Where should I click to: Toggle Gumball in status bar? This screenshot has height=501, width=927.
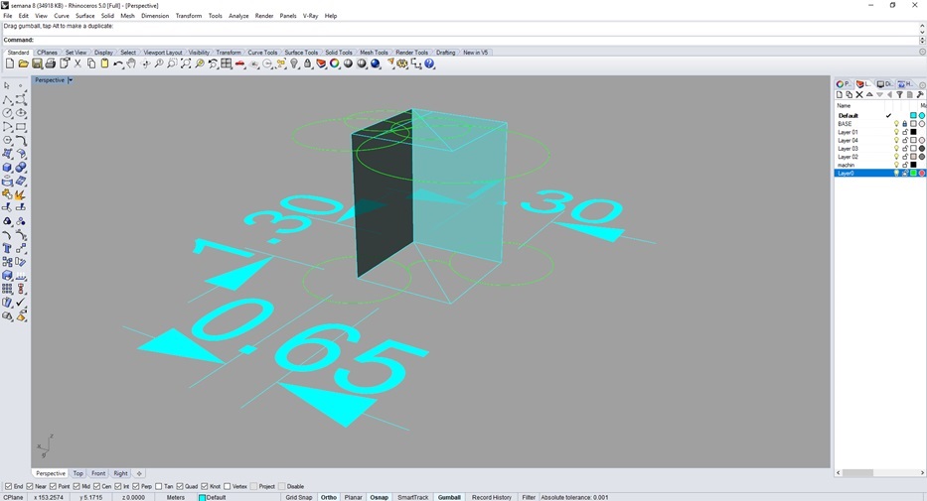coord(449,497)
